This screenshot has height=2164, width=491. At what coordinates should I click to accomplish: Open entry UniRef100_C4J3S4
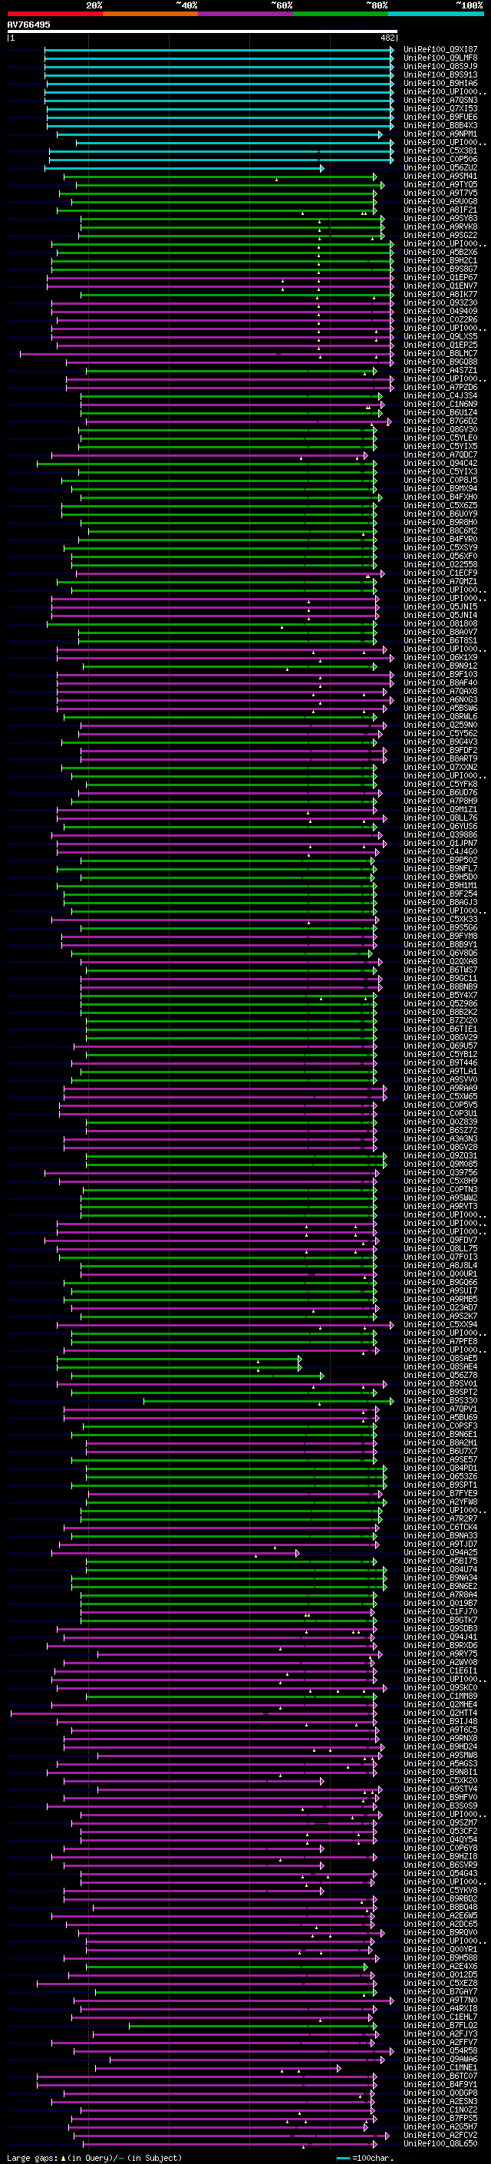click(x=440, y=395)
